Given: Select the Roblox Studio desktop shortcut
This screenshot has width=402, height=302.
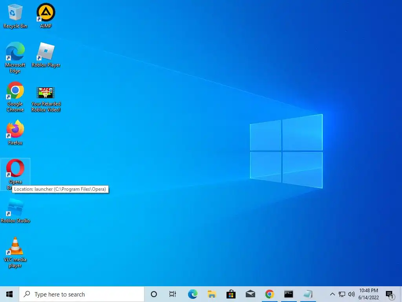Looking at the screenshot, I should point(15,211).
